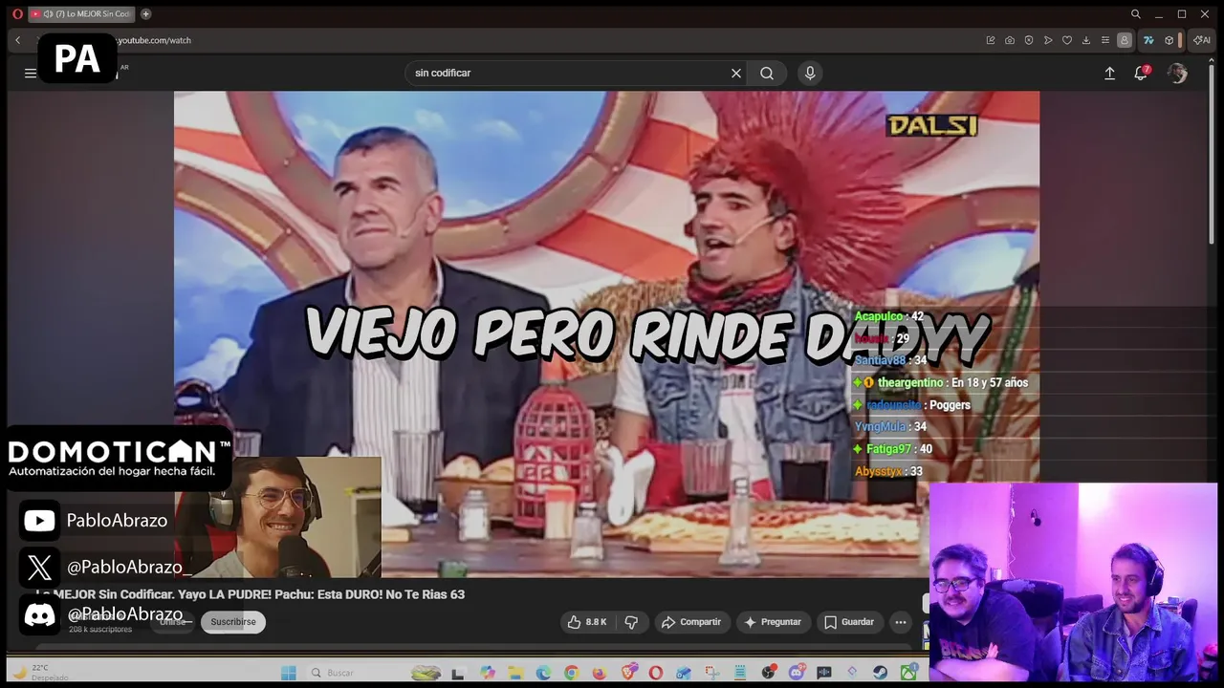Click the Unirse channel membership button
Image resolution: width=1224 pixels, height=688 pixels.
(x=174, y=622)
